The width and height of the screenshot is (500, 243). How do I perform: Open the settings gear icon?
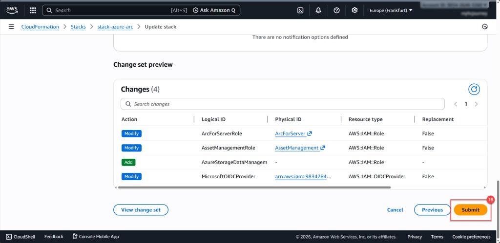tap(354, 10)
